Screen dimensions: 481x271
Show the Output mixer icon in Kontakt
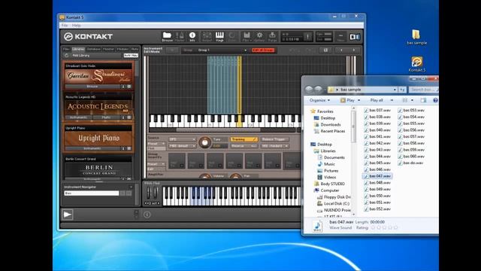(207, 37)
